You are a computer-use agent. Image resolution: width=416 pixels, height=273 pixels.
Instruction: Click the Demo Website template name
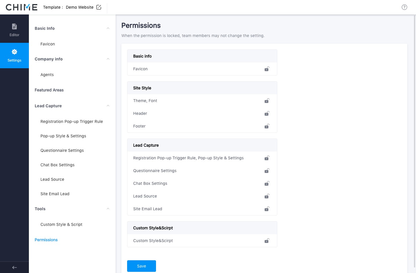click(80, 7)
